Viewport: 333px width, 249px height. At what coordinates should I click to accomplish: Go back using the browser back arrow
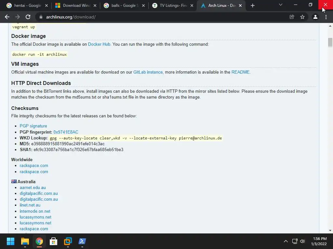tap(7, 17)
